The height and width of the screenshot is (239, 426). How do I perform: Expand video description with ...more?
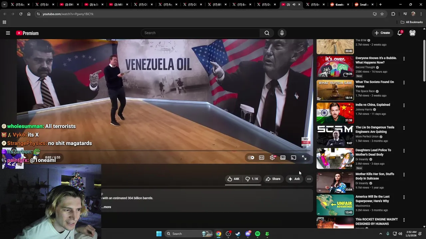pos(106,207)
